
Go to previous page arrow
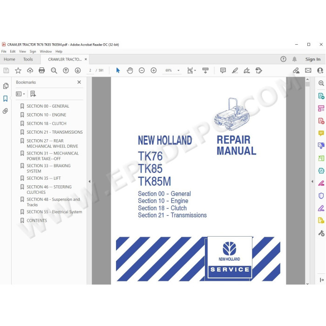(66, 70)
